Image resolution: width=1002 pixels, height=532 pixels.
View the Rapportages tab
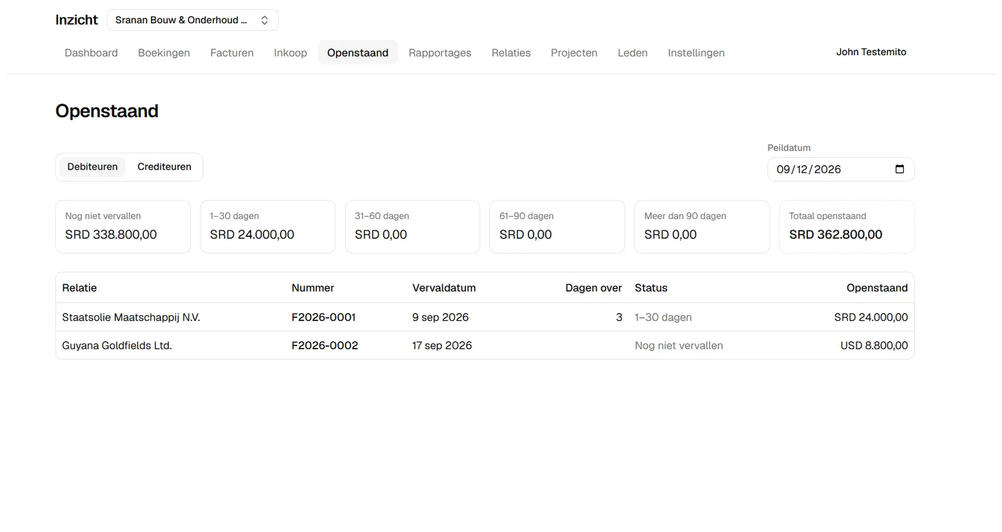(x=440, y=53)
